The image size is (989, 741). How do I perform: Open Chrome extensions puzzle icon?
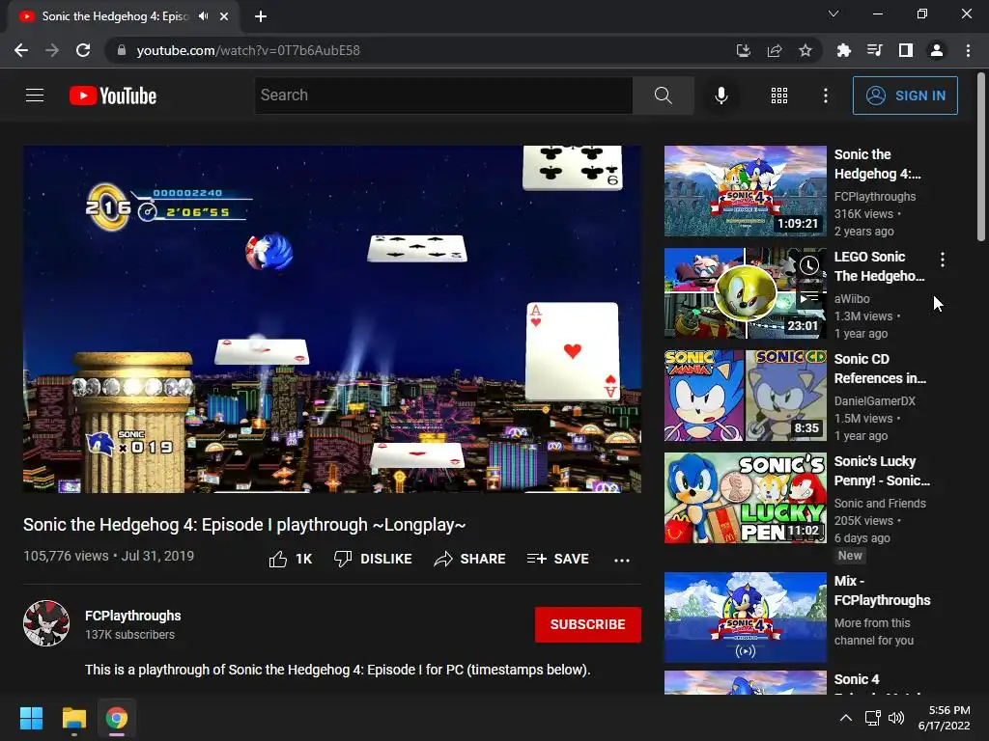click(843, 50)
